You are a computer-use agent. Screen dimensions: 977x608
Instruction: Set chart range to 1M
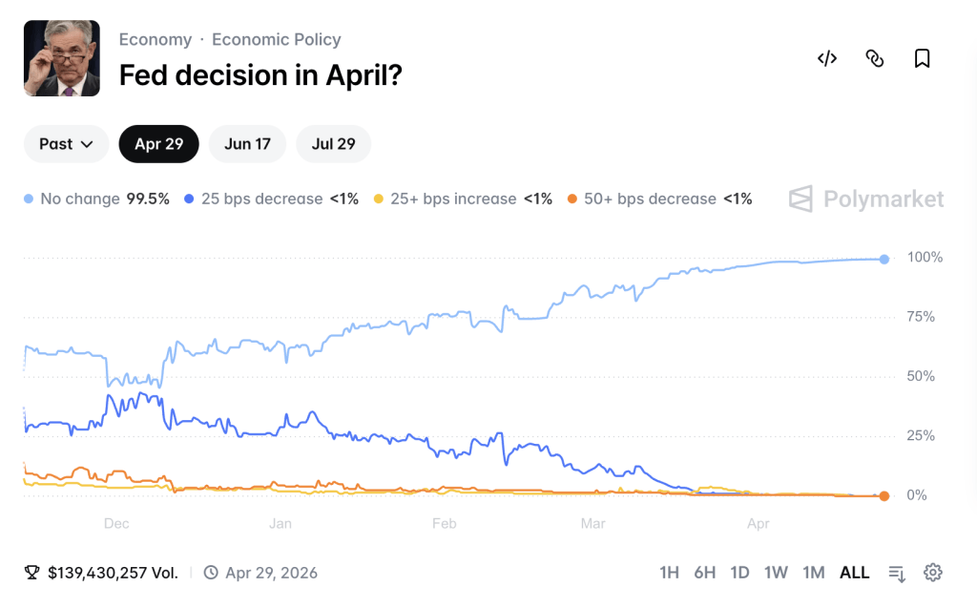click(x=813, y=573)
